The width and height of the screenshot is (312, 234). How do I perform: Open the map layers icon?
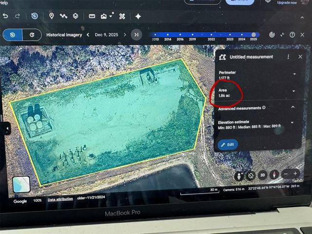[76, 16]
